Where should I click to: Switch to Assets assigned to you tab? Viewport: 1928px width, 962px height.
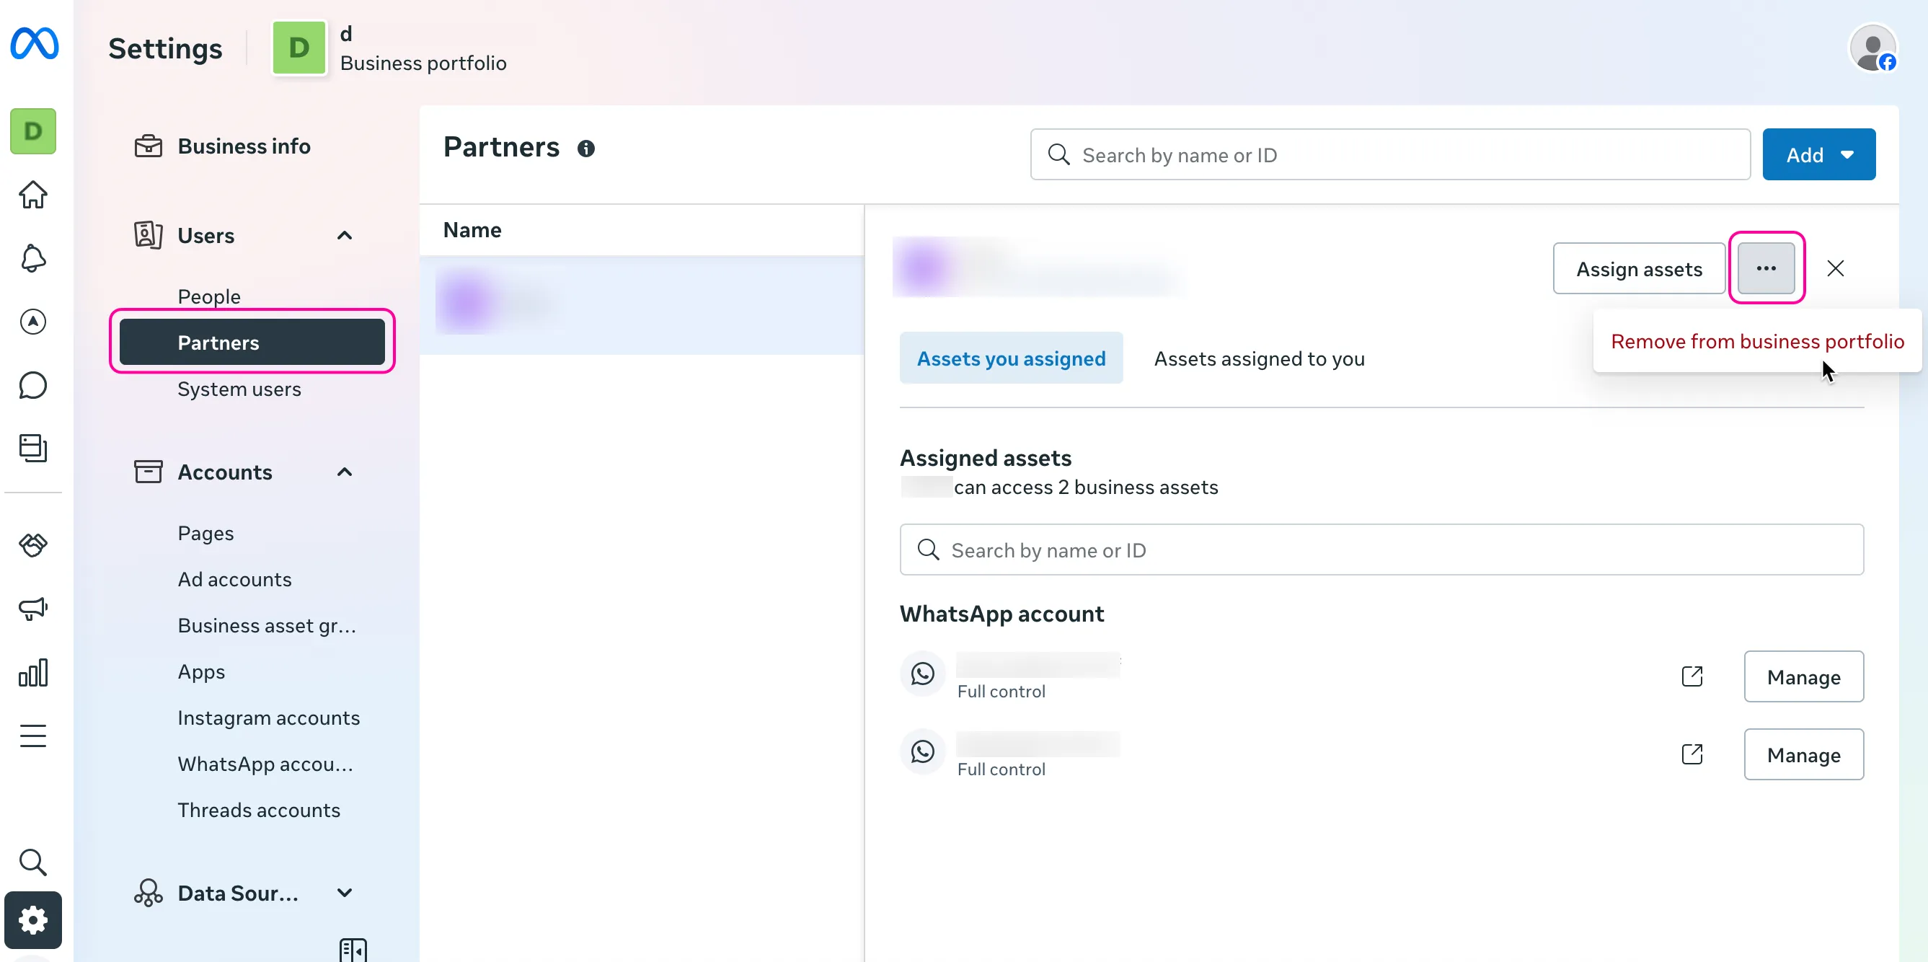tap(1259, 358)
